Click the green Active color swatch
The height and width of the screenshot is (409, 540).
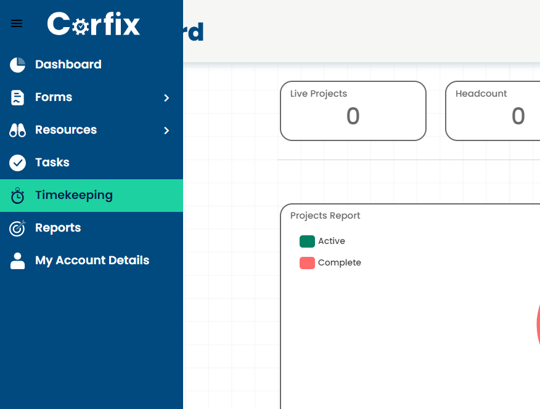pyautogui.click(x=307, y=241)
